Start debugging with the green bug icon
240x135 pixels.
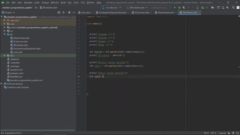click(179, 7)
